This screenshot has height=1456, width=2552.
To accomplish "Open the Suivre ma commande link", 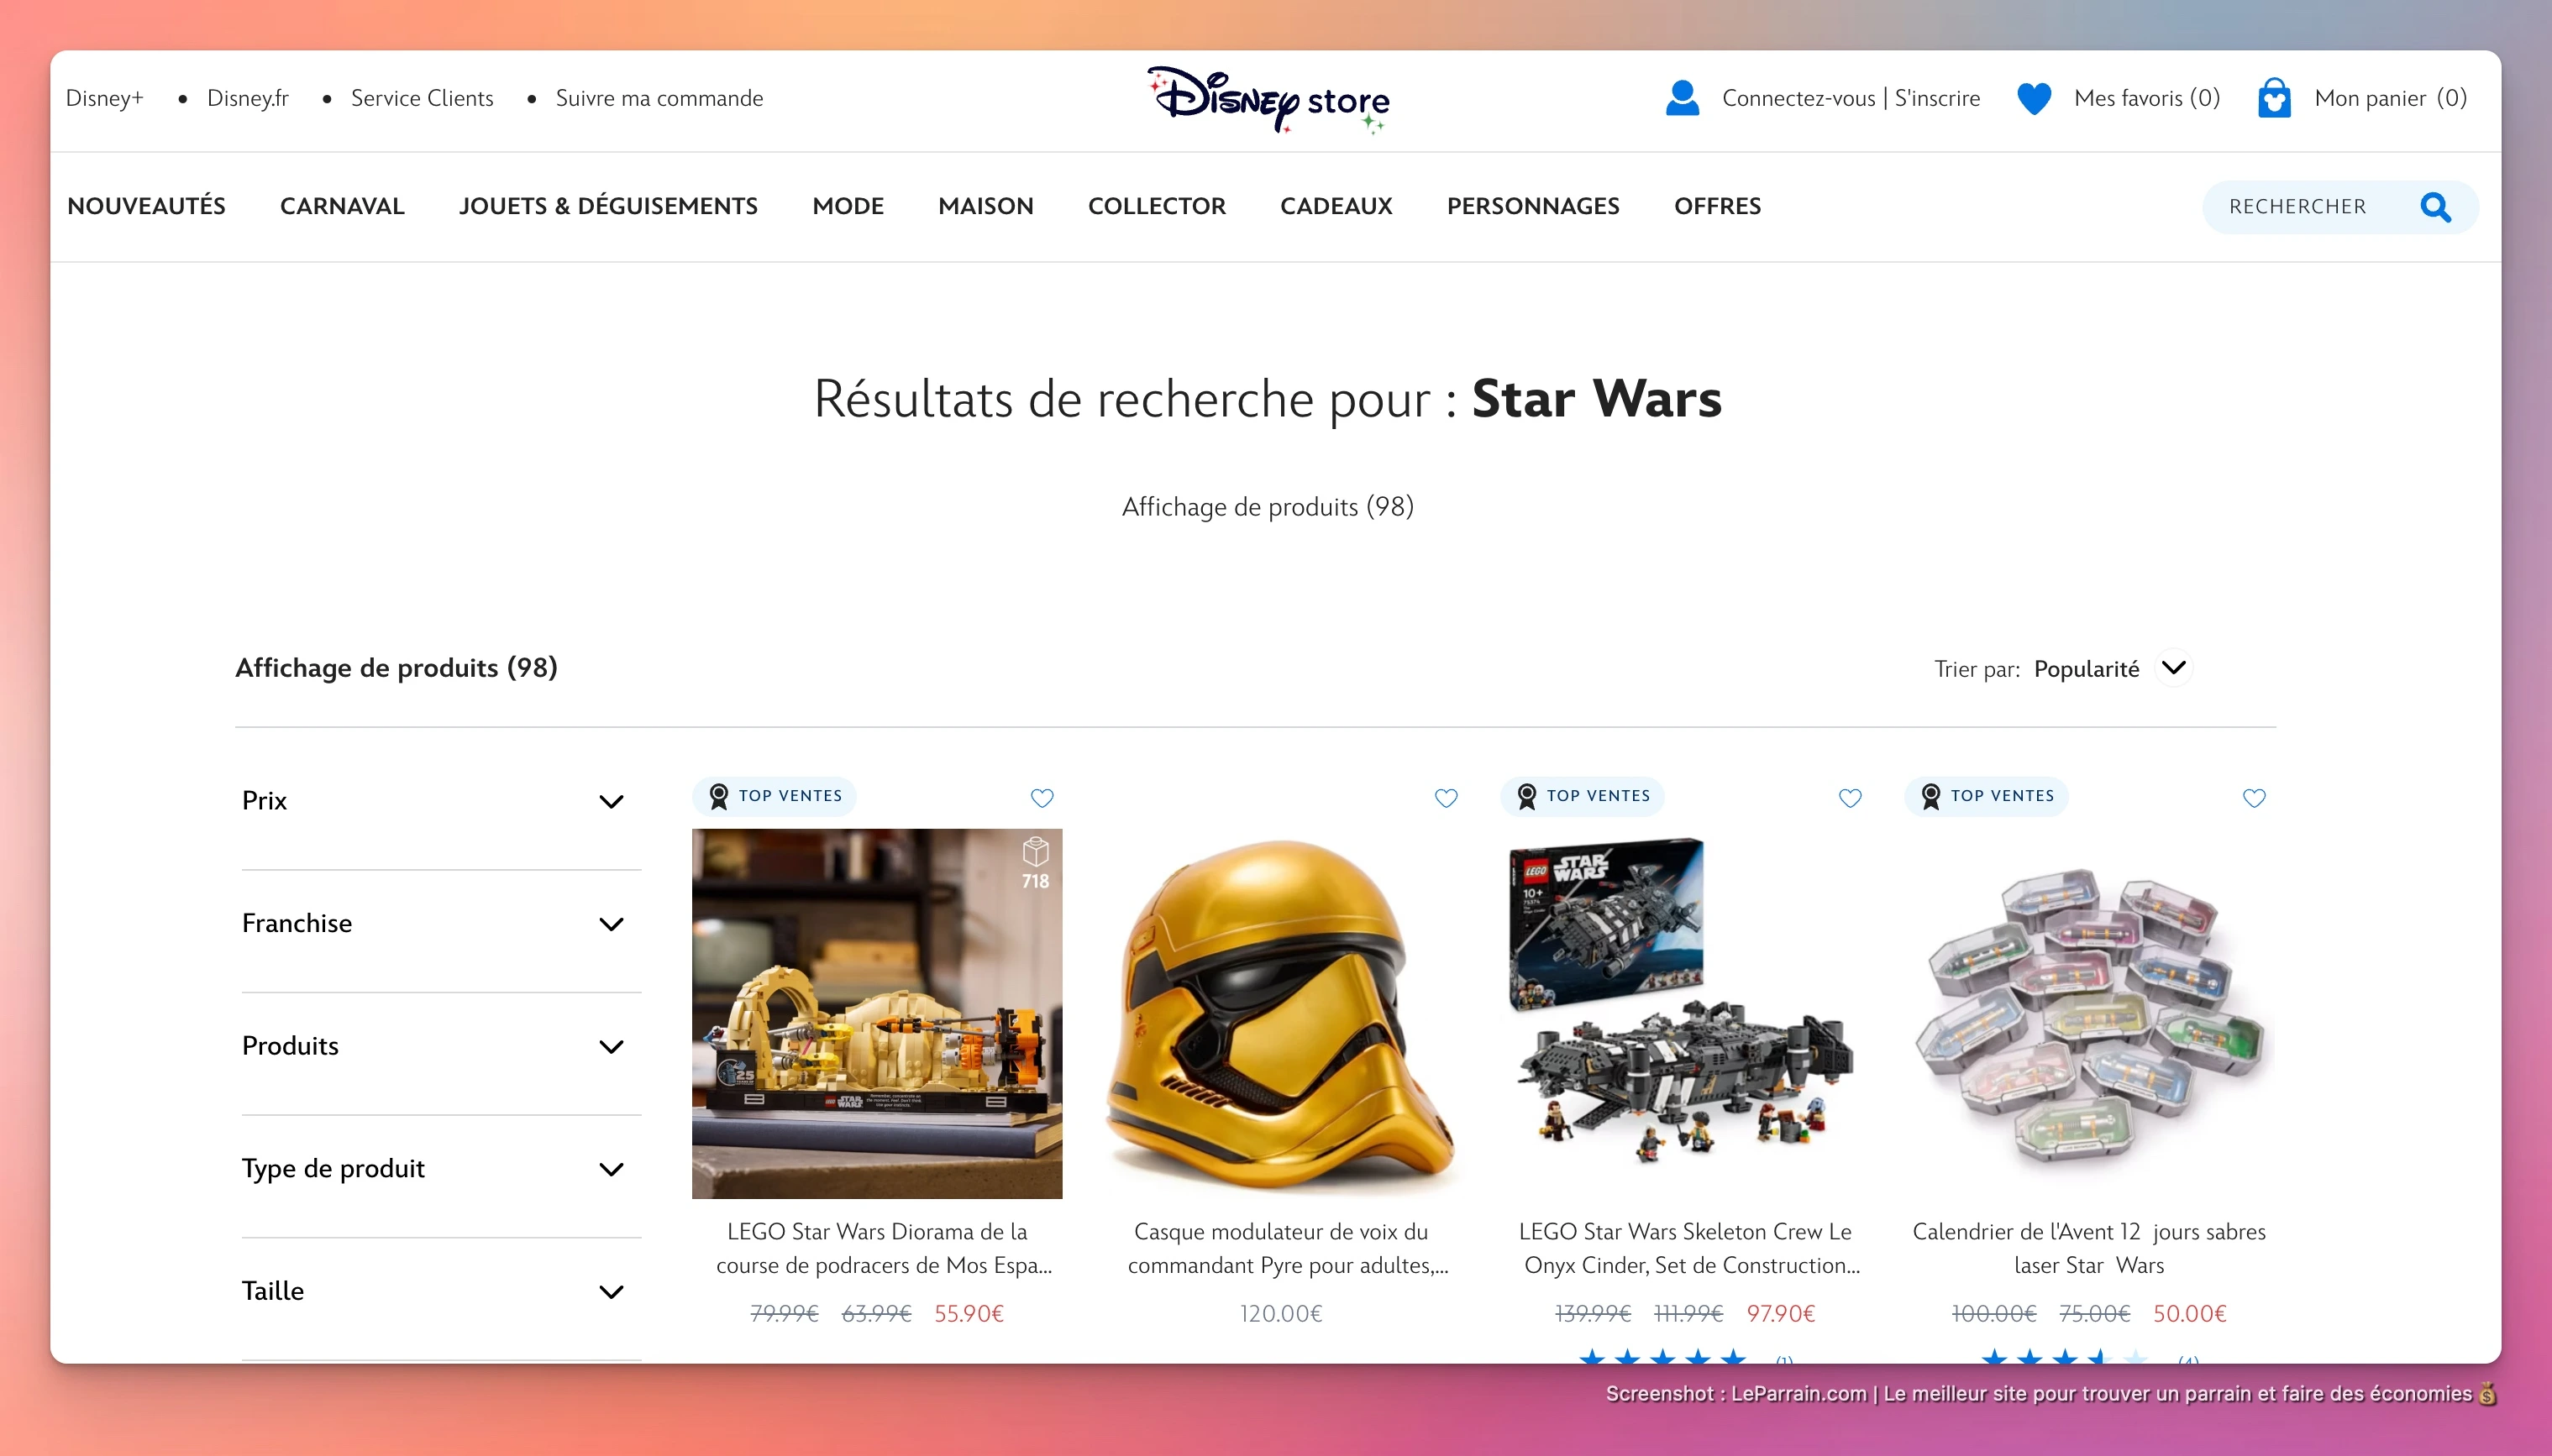I will point(659,97).
